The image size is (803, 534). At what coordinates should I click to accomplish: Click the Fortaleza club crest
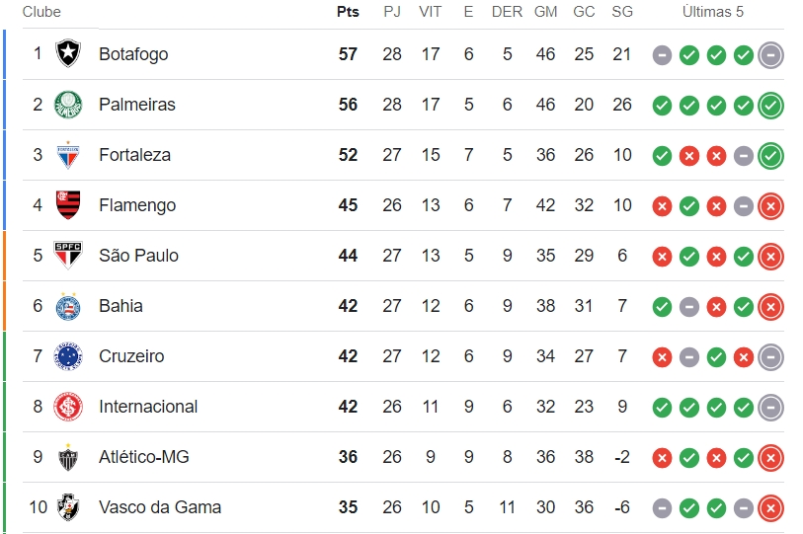click(x=68, y=155)
